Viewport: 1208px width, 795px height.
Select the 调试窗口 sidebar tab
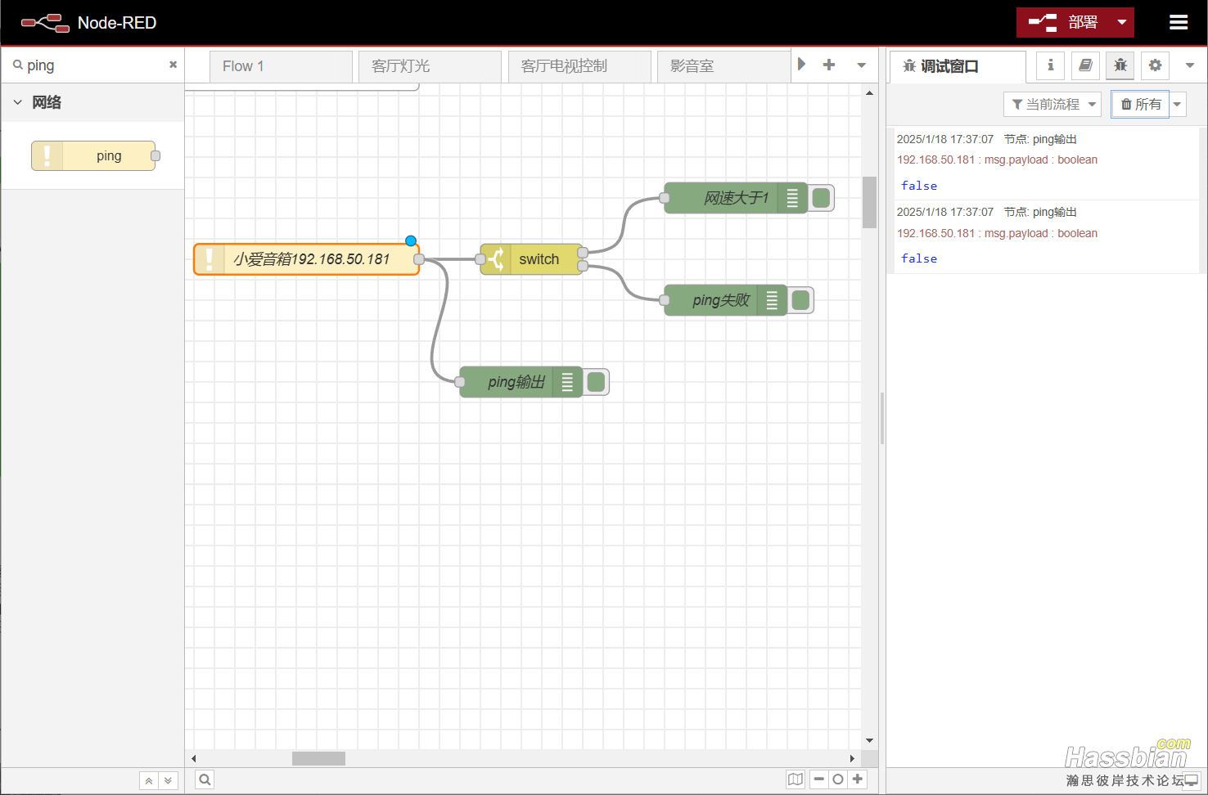958,66
